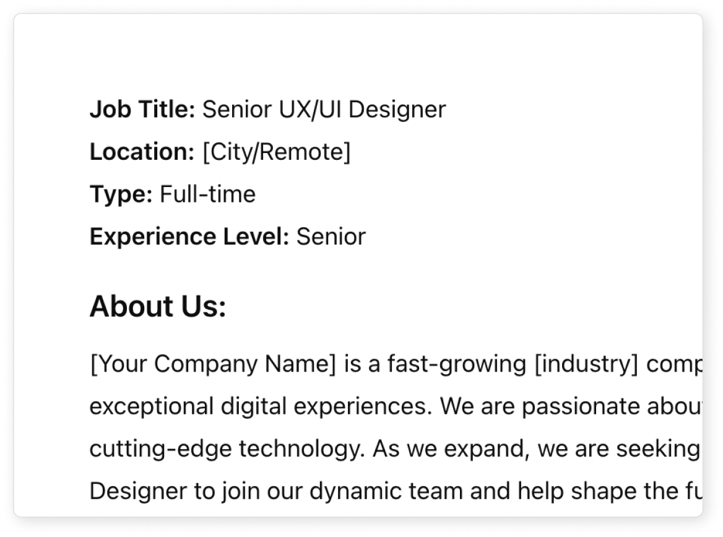Click the bold 'Experience Level:' label

[189, 237]
